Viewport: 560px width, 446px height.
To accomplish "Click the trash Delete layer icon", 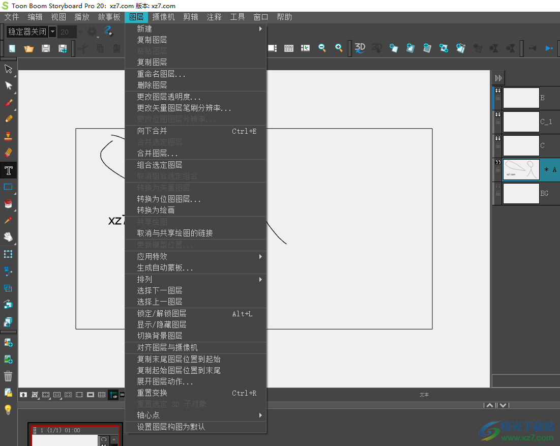I will coord(8,376).
